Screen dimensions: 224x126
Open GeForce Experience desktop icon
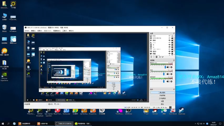coord(4,76)
